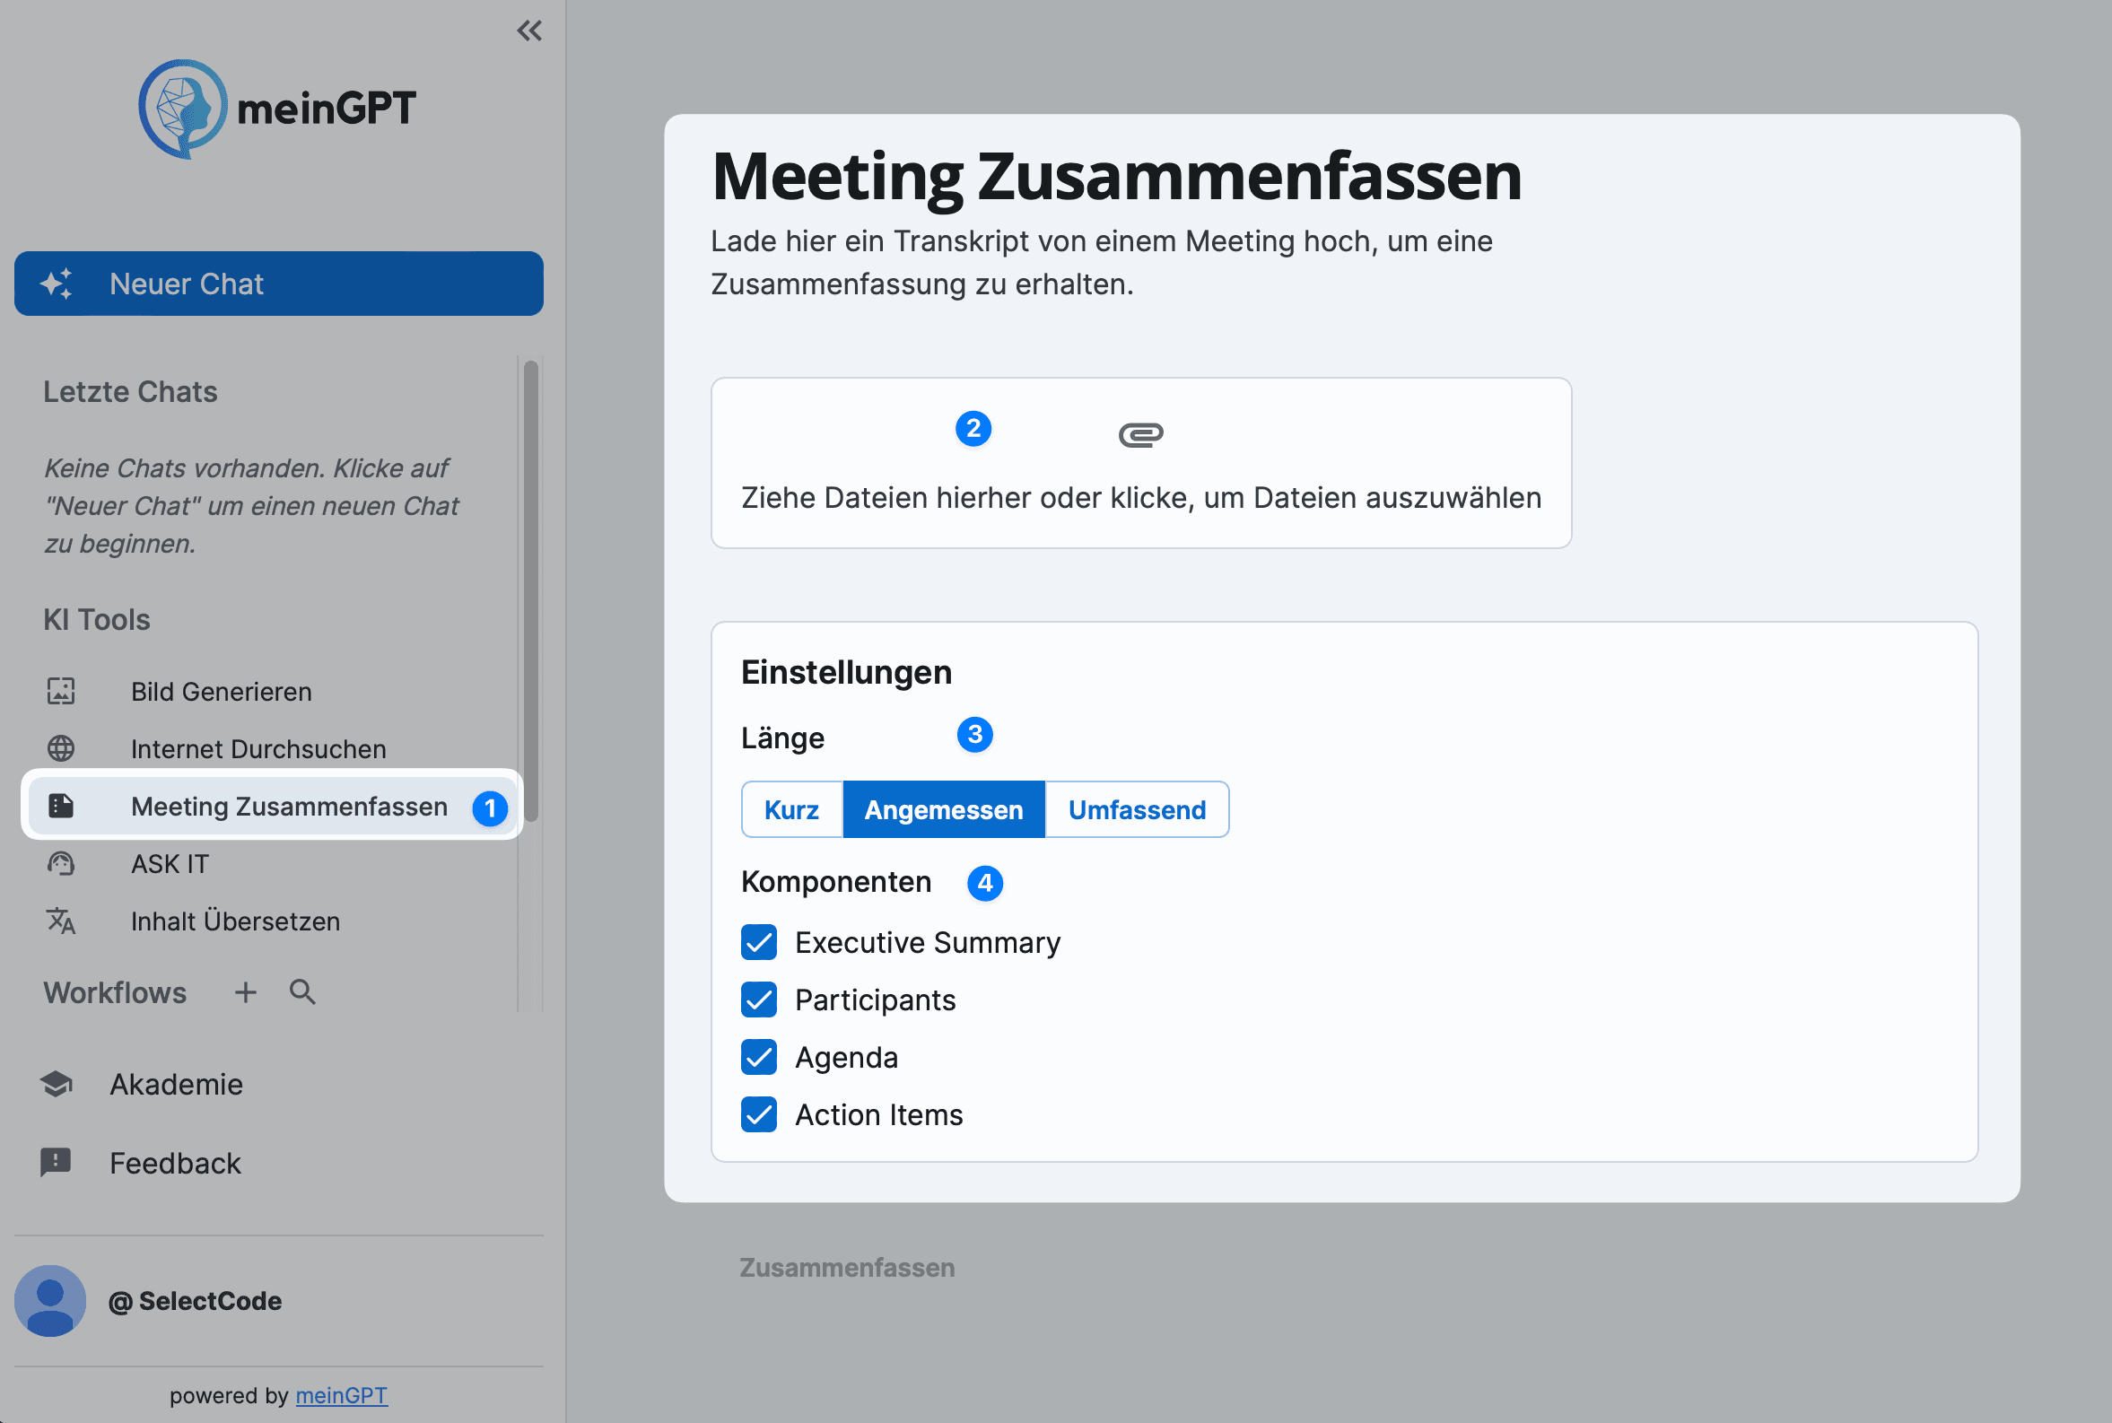Open workflow search via the magnifier icon
Viewport: 2112px width, 1423px height.
tap(302, 992)
